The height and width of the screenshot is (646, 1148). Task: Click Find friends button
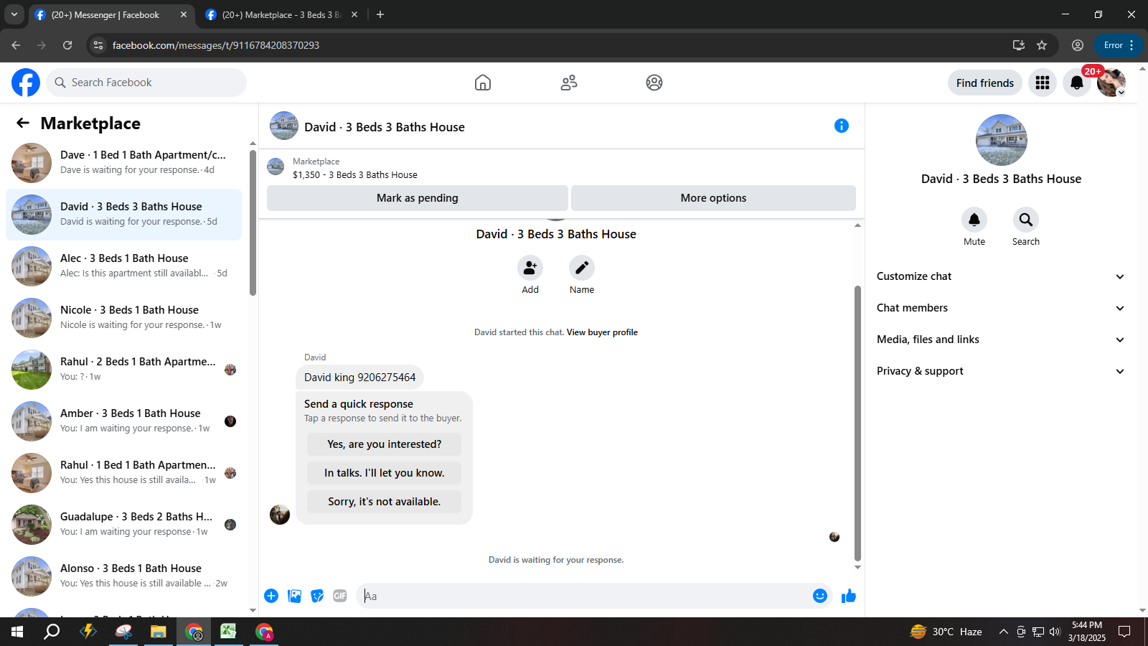(985, 83)
